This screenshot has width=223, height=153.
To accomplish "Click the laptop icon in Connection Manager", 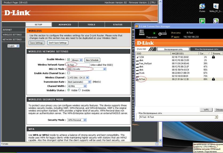I will pos(142,32).
